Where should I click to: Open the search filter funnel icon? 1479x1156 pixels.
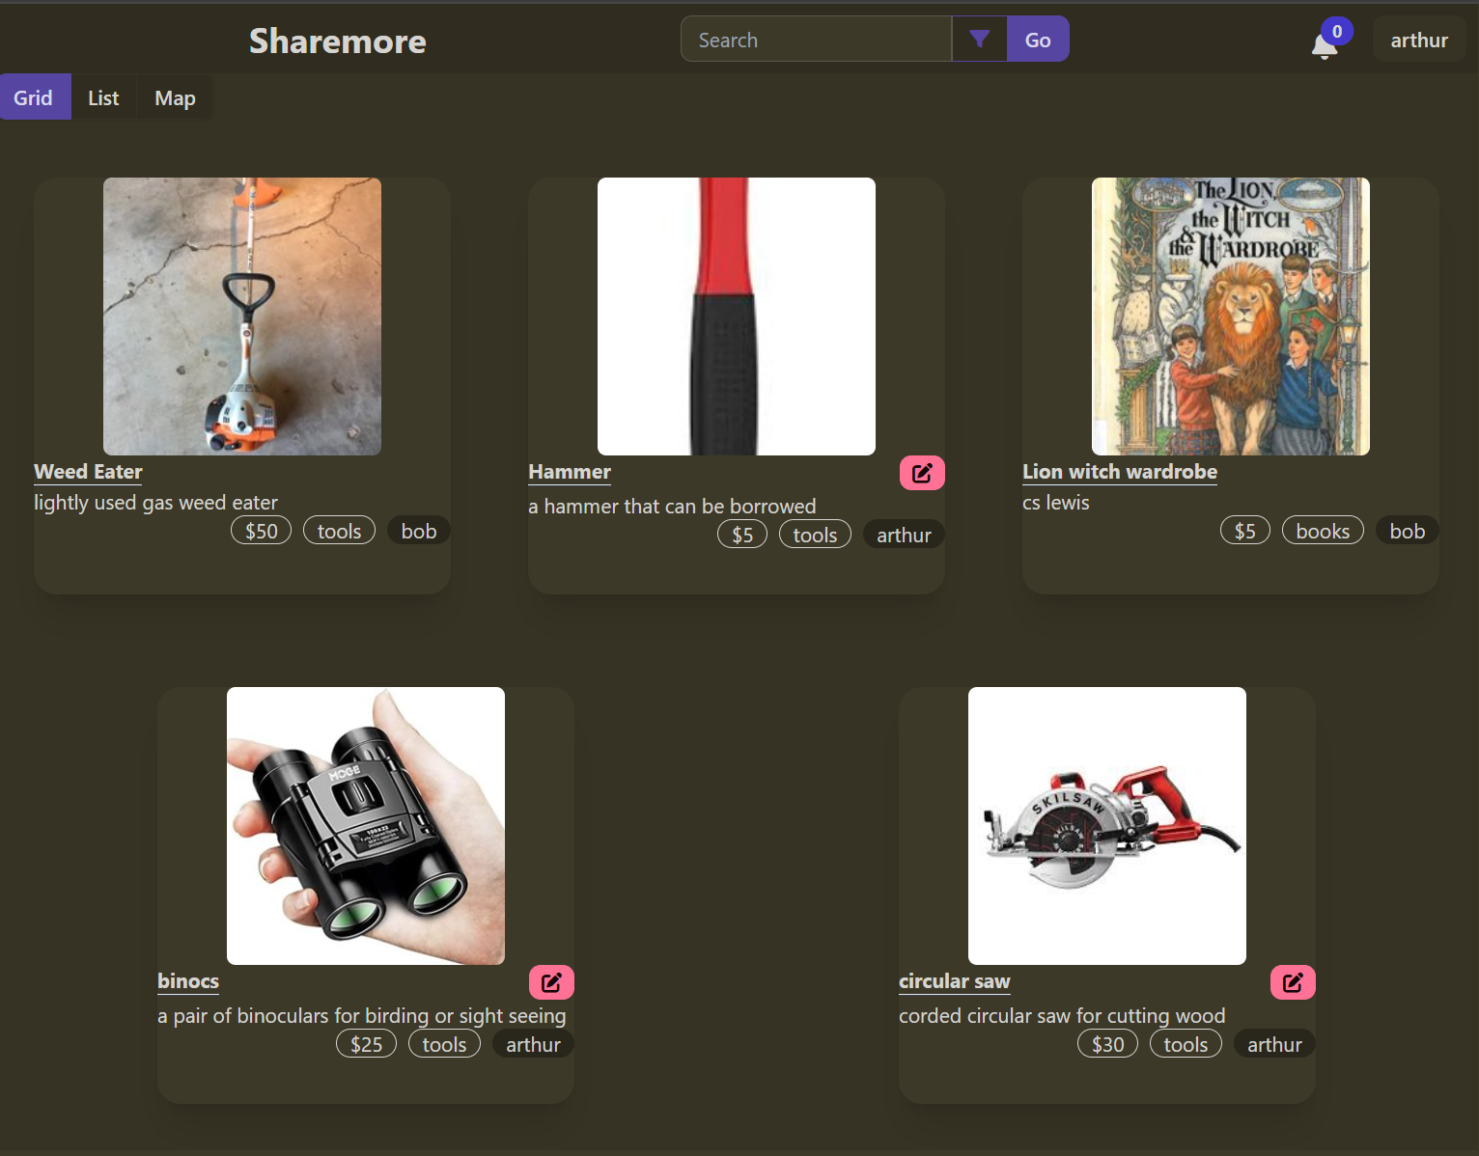coord(979,40)
